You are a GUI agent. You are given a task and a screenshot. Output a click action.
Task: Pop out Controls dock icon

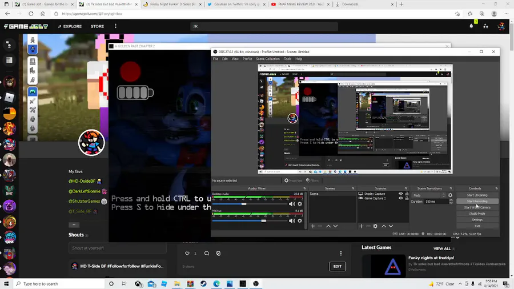coord(497,188)
